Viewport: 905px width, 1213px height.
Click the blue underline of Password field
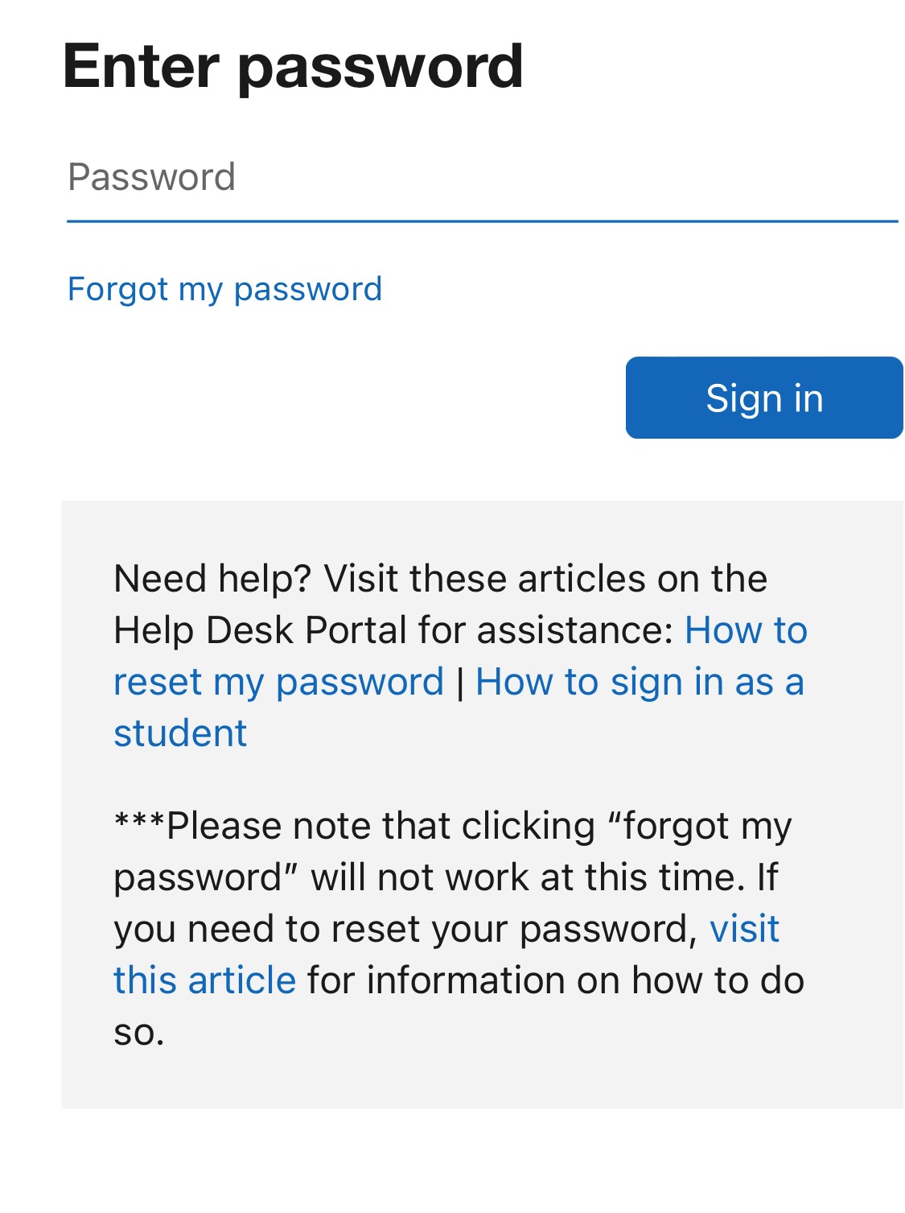[x=482, y=221]
